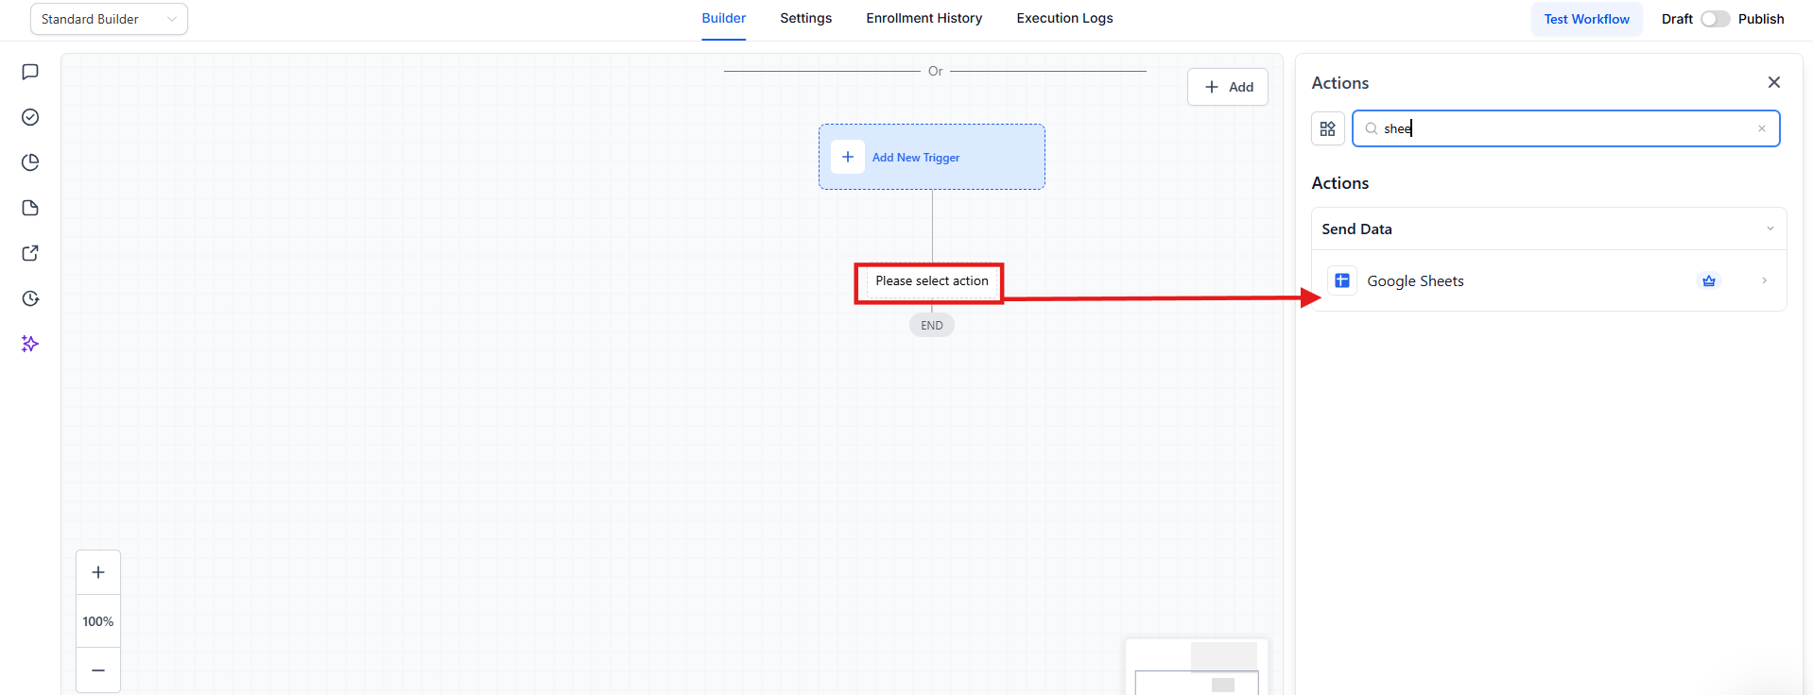Click the canvas minimap thumbnail
This screenshot has width=1813, height=695.
(x=1197, y=668)
